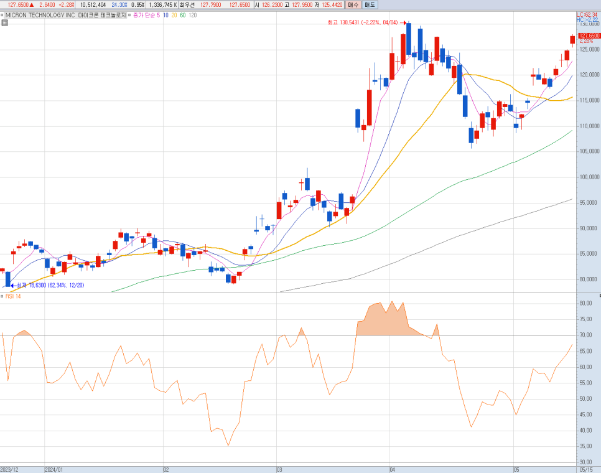The height and width of the screenshot is (473, 601).
Task: Click the +2.28% change value in top bar
Action: tap(67, 5)
